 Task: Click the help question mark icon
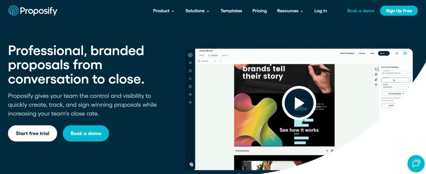point(397,53)
